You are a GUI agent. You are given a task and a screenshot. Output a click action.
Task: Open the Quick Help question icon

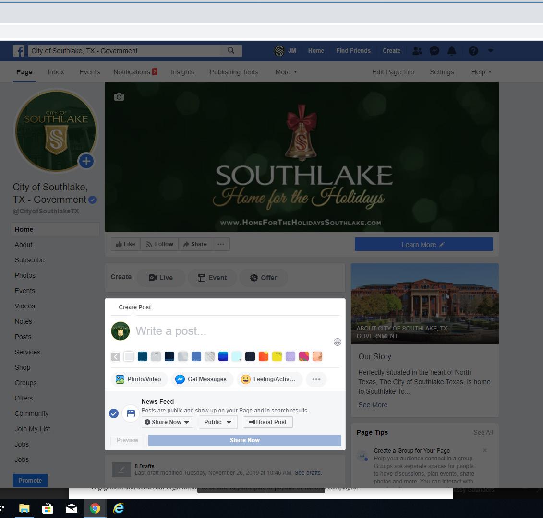[473, 51]
